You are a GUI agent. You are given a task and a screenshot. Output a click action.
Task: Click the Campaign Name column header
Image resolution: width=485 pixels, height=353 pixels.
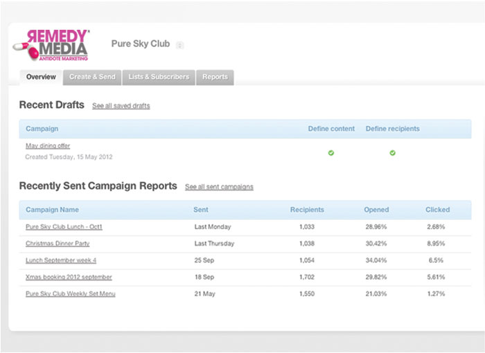click(52, 210)
